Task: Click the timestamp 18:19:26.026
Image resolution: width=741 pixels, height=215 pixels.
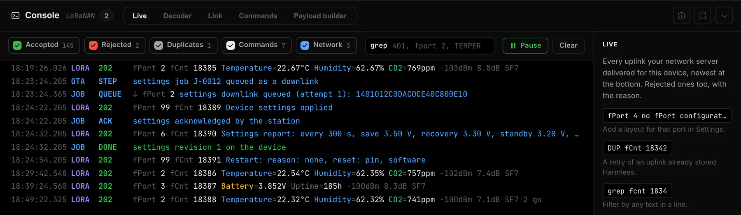Action: (39, 68)
